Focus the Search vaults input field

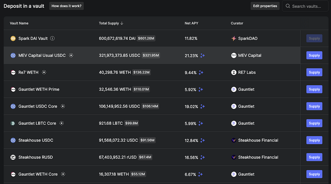308,6
